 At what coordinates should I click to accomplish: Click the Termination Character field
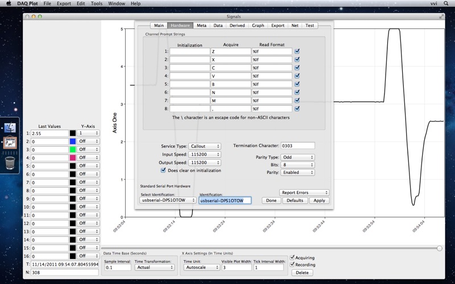297,146
